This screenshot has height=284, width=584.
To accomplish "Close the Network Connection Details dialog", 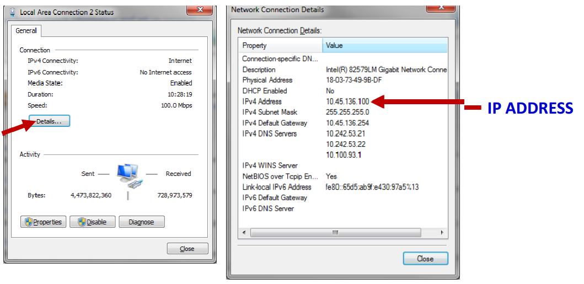I will [x=425, y=259].
